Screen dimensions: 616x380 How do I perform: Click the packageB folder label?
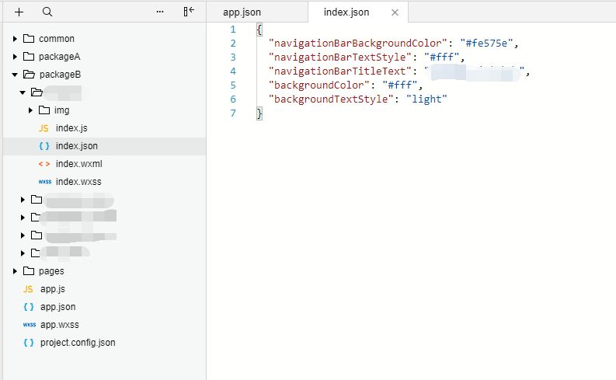pos(60,75)
